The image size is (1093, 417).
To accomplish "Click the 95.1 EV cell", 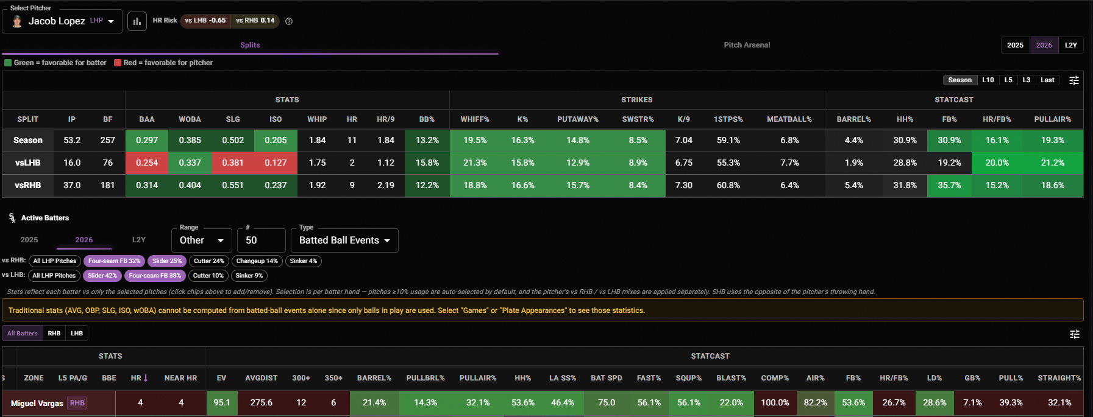I will coord(222,403).
